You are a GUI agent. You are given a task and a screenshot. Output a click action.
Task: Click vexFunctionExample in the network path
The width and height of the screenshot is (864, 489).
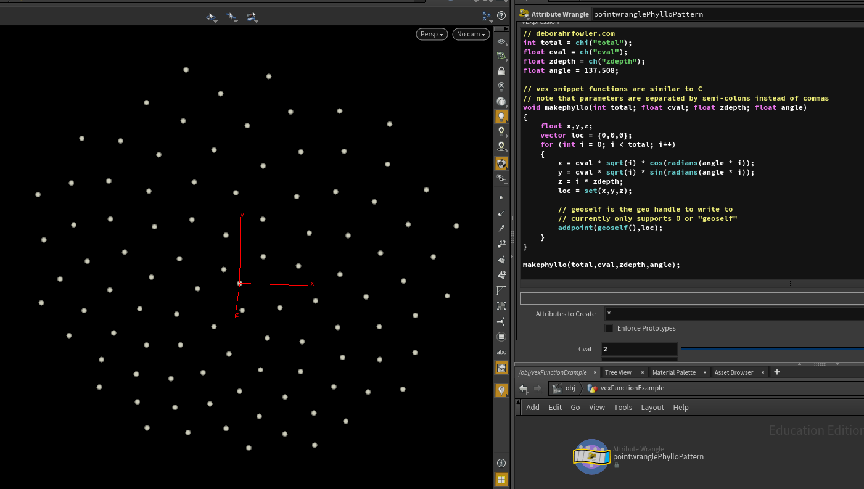632,388
